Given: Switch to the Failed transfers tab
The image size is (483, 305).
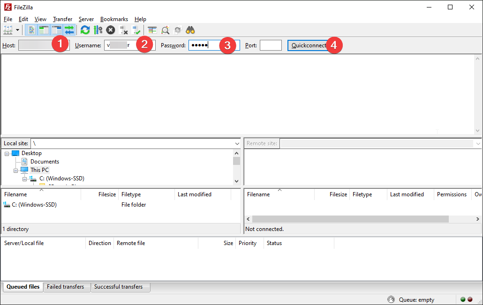Looking at the screenshot, I should click(x=66, y=287).
